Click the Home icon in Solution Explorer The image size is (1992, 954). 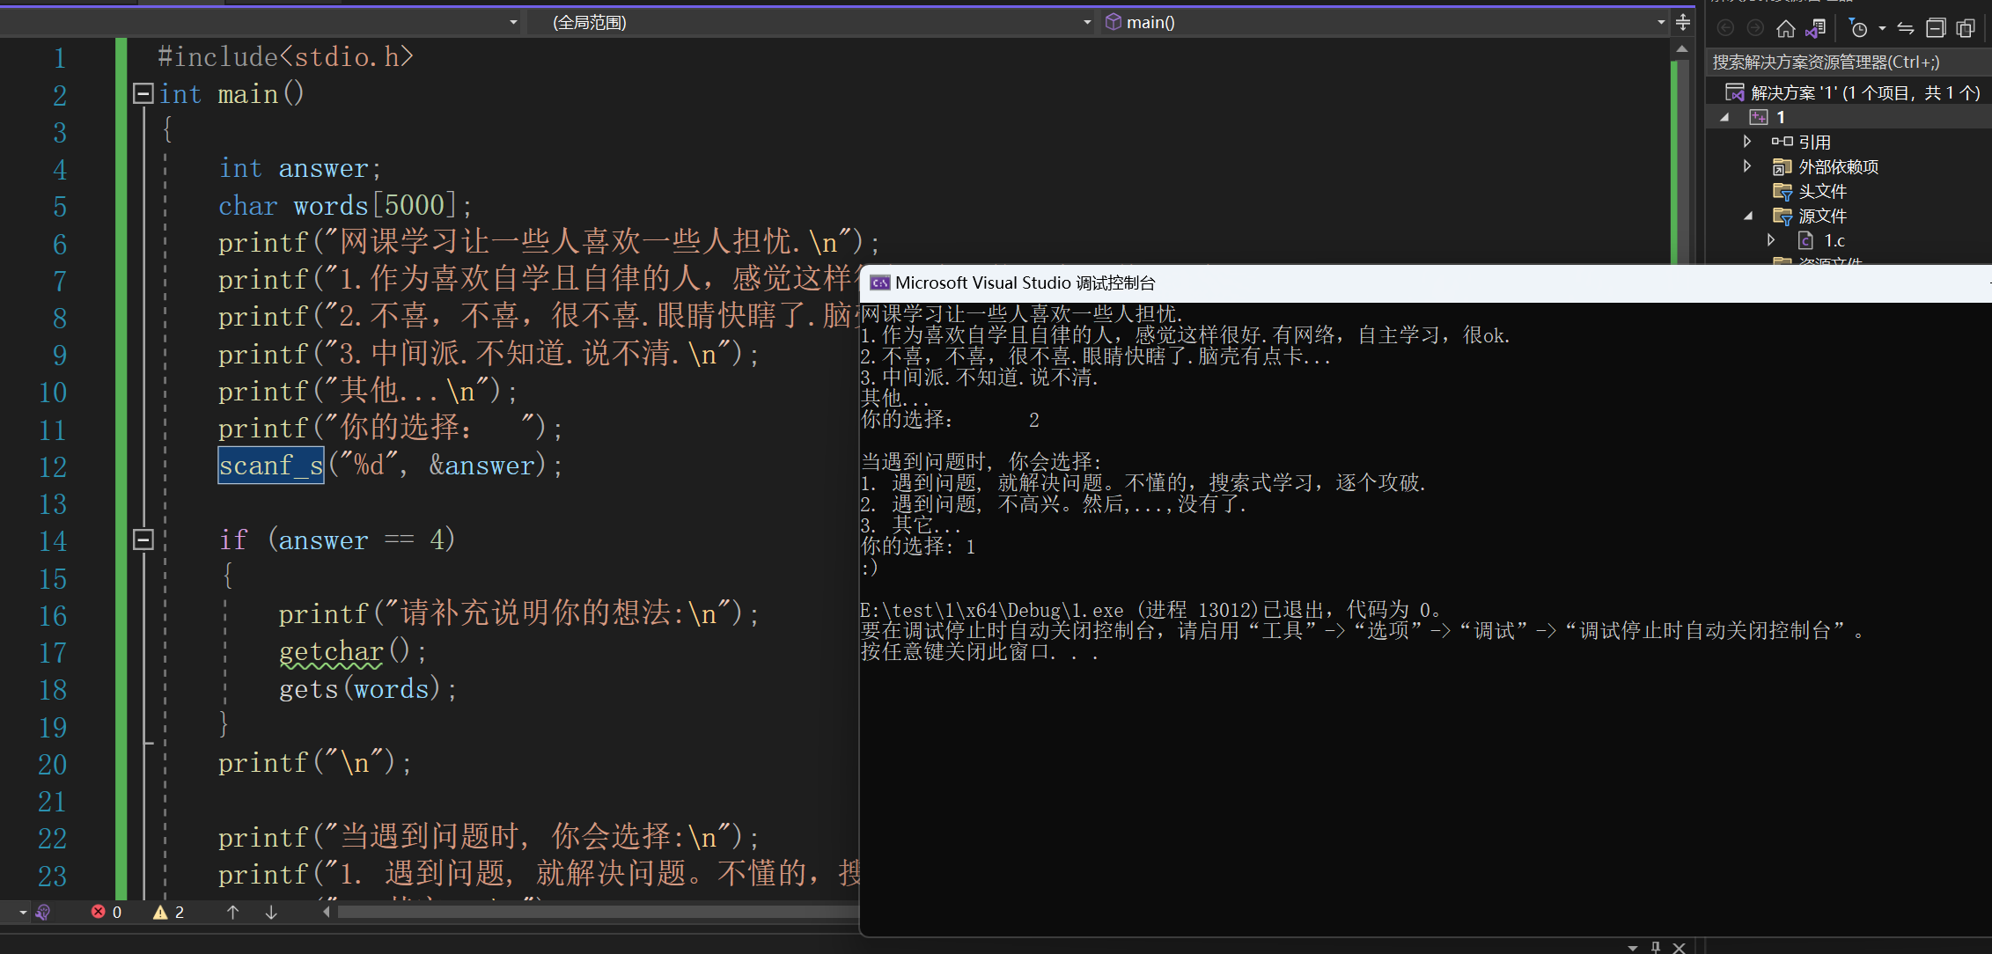1785,28
